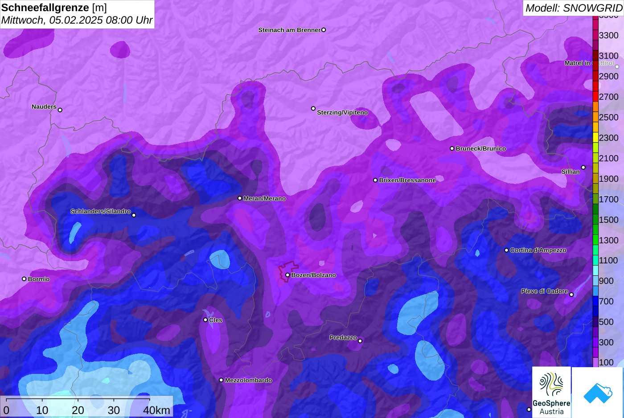624x418 pixels.
Task: Click the Sterzing/Vipiteno label text
Action: tap(342, 112)
